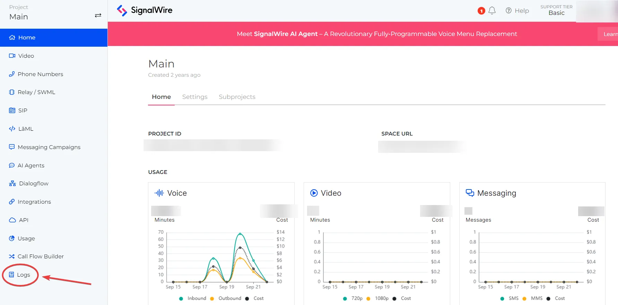Image resolution: width=618 pixels, height=305 pixels.
Task: Click the Relay / SWML icon
Action: 12,92
